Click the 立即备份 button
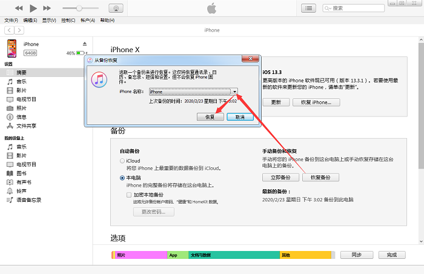 click(280, 178)
